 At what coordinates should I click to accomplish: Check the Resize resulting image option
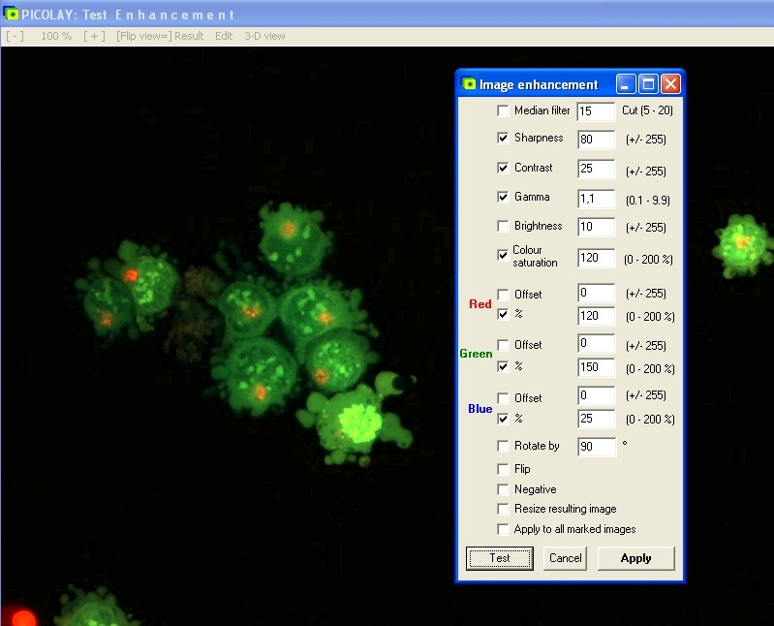point(503,509)
